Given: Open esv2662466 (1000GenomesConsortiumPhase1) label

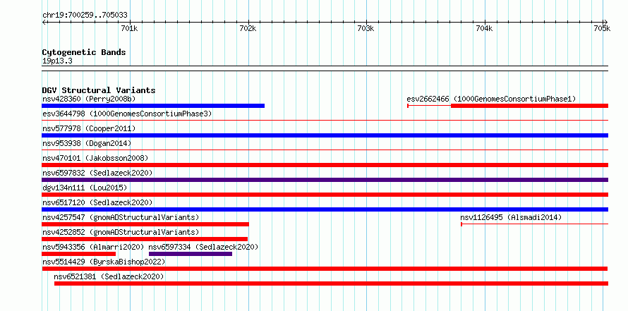Looking at the screenshot, I should coord(491,99).
